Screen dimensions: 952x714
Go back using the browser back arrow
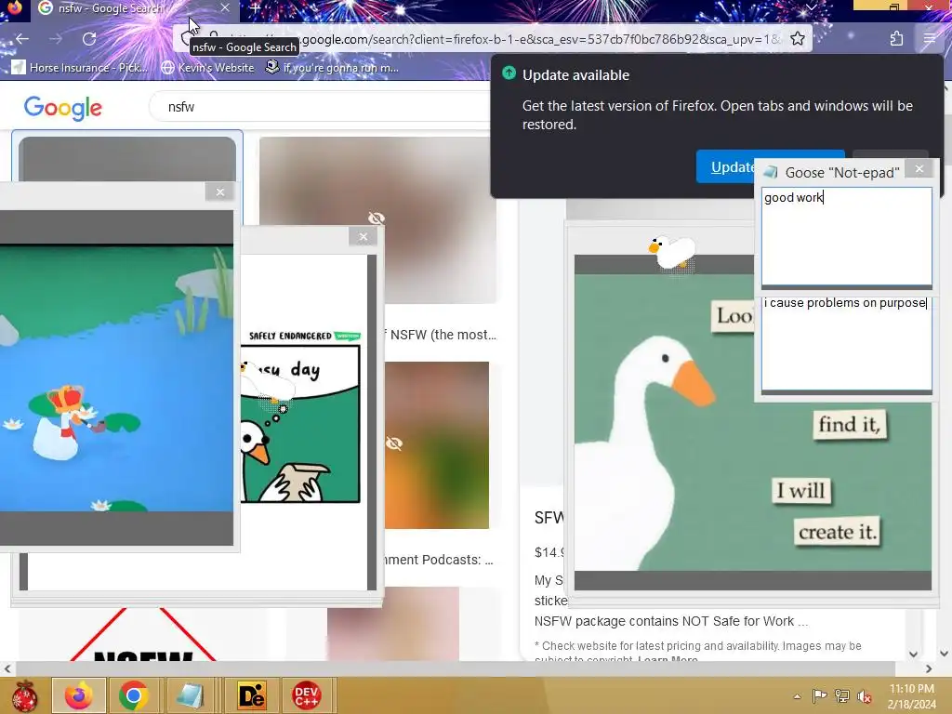tap(22, 39)
